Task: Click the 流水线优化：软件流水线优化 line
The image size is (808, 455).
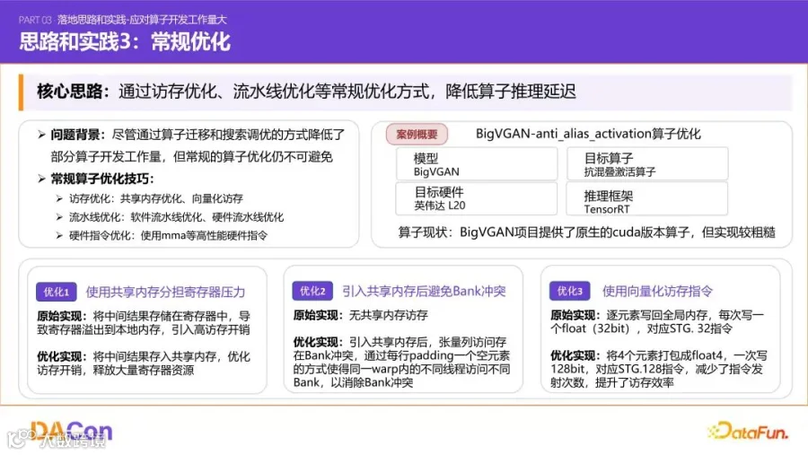Action: coord(176,217)
